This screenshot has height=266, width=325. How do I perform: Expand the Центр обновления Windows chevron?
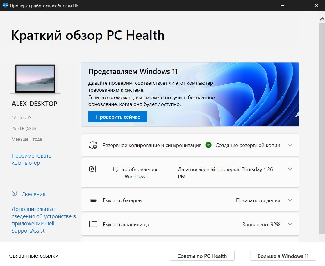(290, 169)
